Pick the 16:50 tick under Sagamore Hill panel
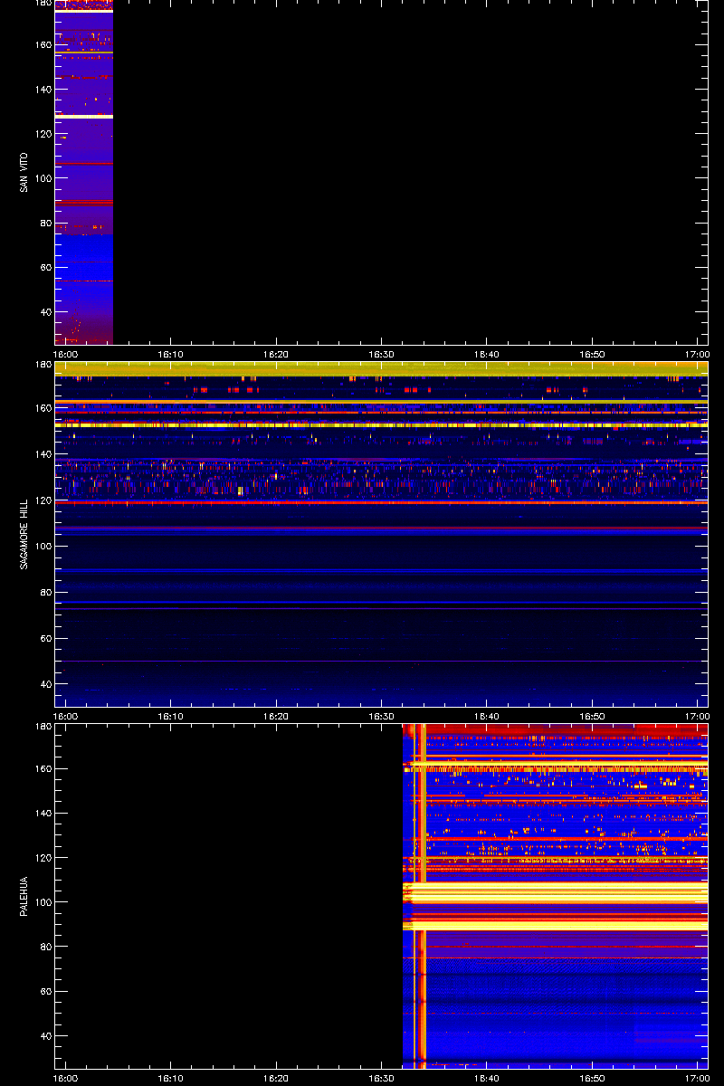 [x=592, y=717]
